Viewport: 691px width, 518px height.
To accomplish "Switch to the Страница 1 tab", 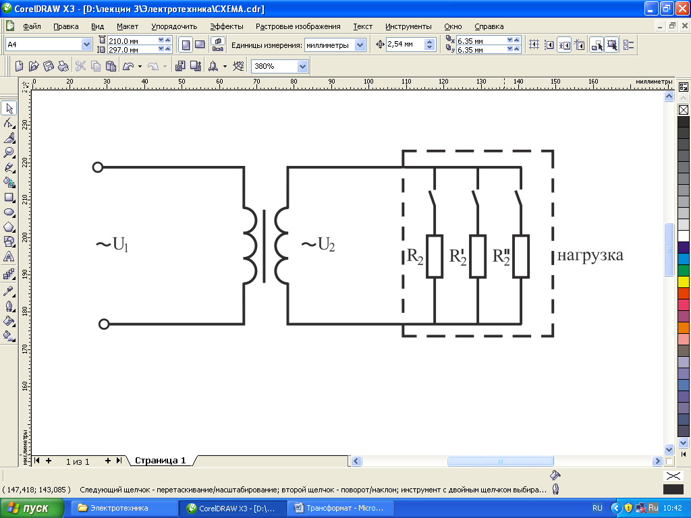I will 161,461.
